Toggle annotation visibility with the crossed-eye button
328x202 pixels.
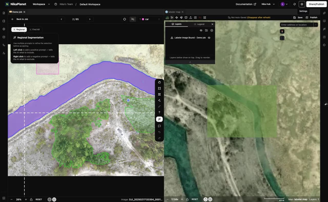[133, 19]
